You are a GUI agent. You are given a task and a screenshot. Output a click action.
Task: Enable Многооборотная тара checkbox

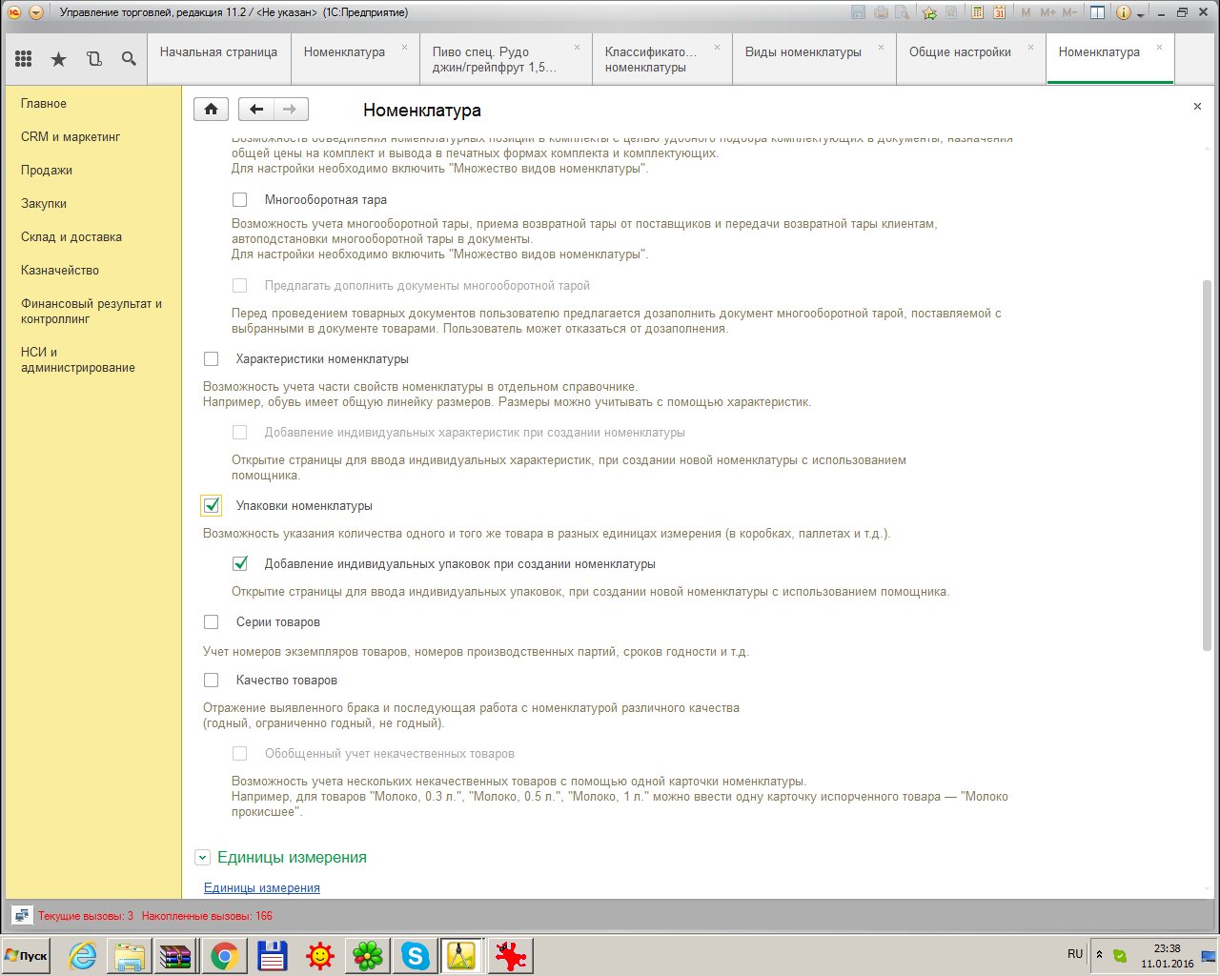pyautogui.click(x=239, y=200)
